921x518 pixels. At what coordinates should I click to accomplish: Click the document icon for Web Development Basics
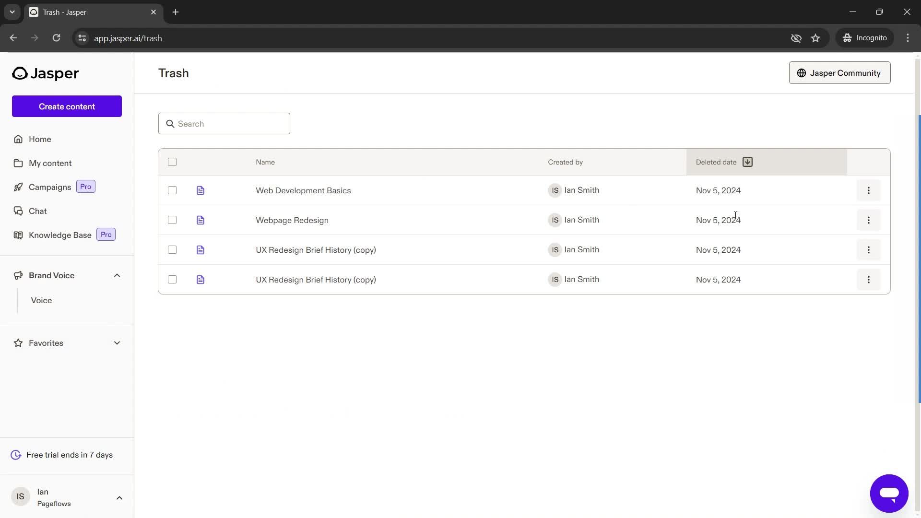pyautogui.click(x=201, y=190)
